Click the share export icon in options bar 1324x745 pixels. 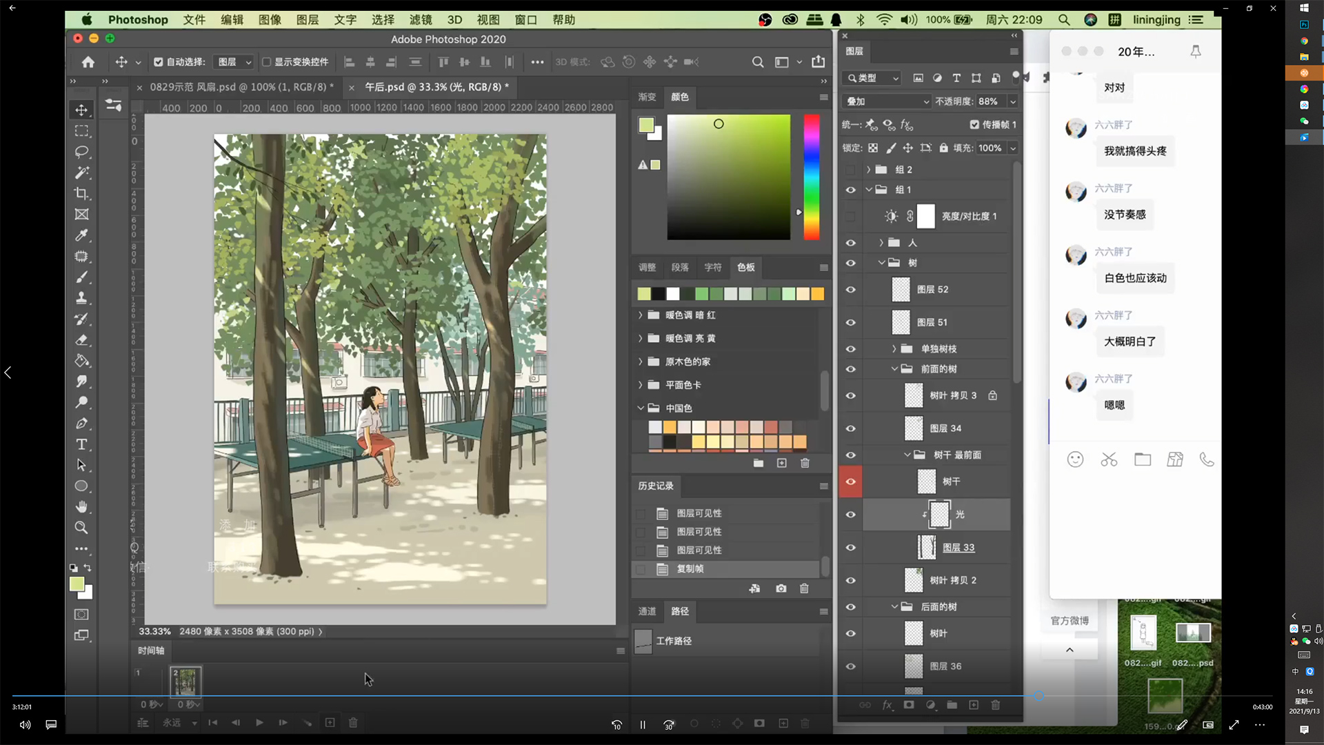(x=819, y=61)
